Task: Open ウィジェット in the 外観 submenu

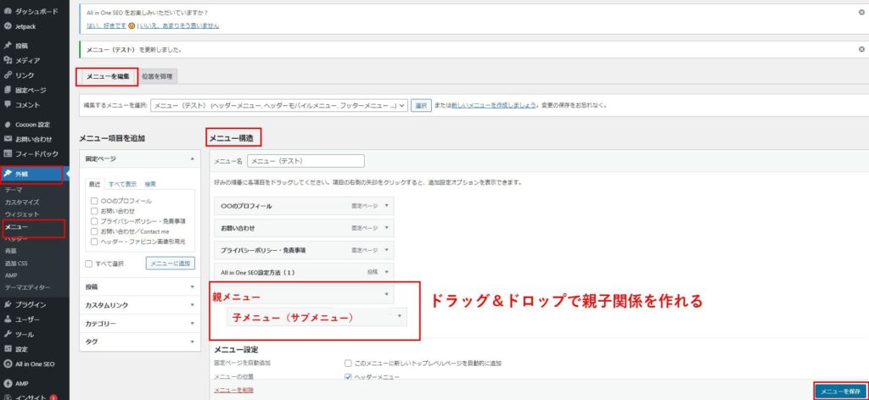Action: (22, 214)
